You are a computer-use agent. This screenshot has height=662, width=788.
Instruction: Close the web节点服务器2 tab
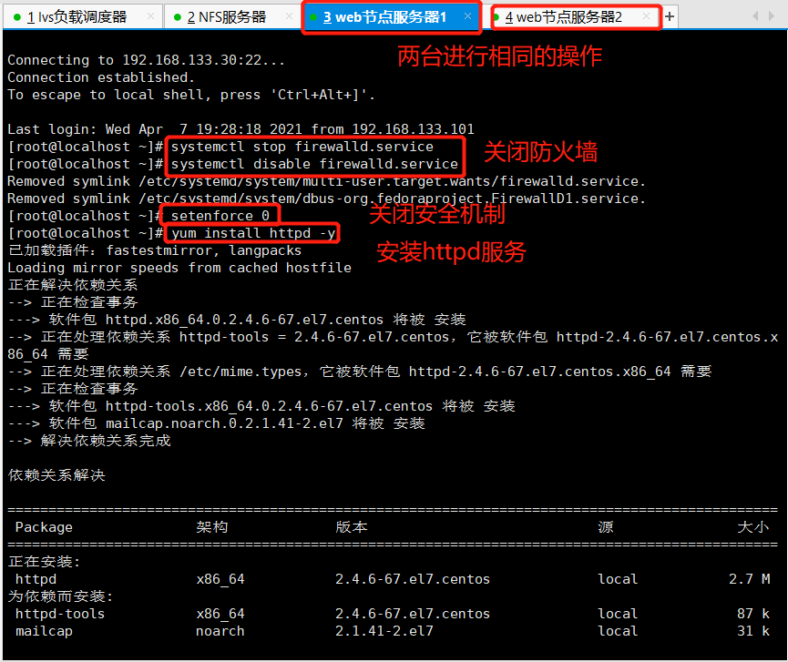646,16
